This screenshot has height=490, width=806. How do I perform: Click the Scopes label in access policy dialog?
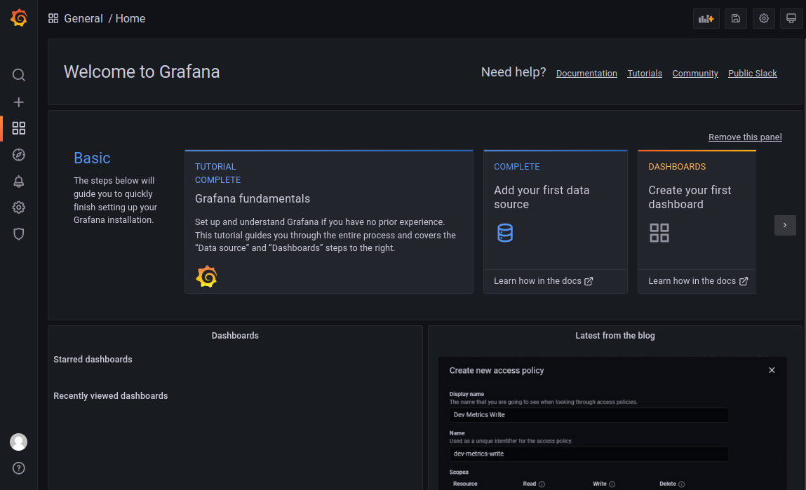459,472
